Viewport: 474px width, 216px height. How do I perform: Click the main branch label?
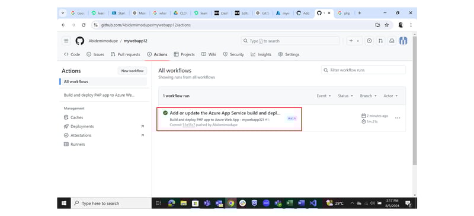coord(292,119)
